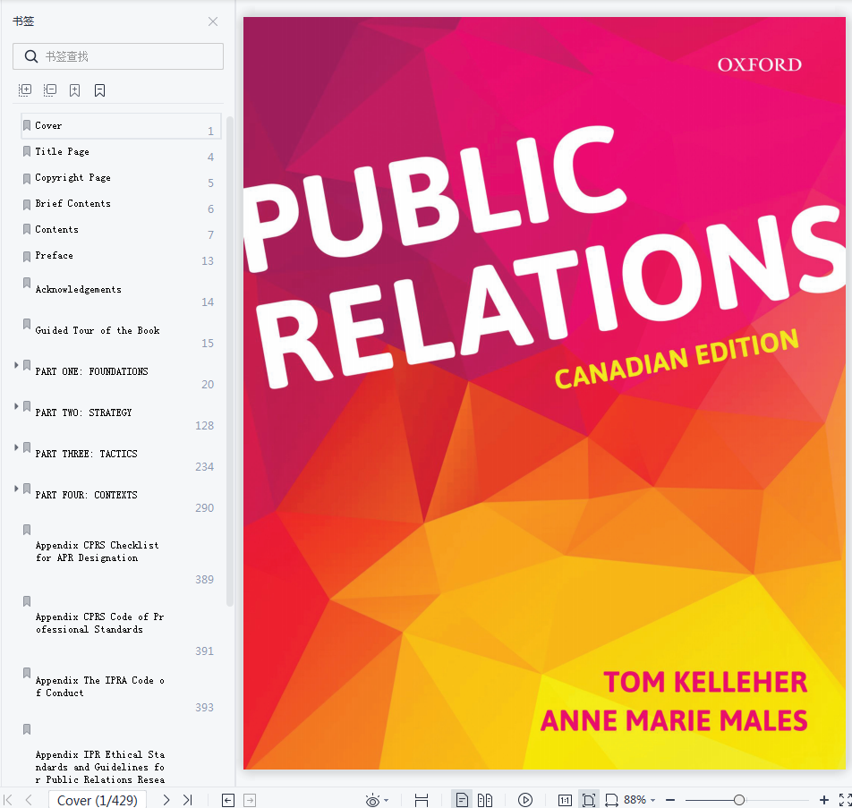Go to first page button
Image resolution: width=852 pixels, height=808 pixels.
(8, 800)
